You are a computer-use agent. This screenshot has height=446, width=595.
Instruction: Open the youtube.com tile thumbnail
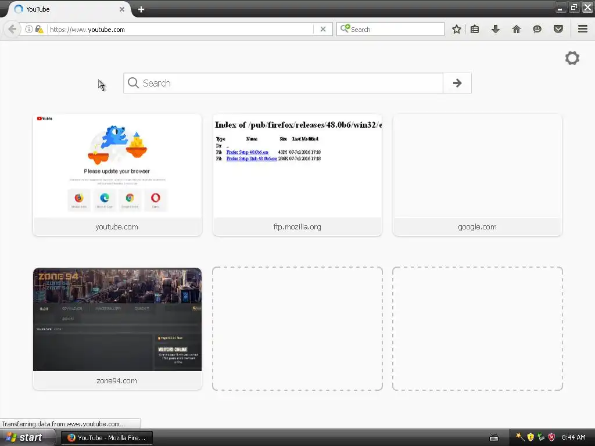click(x=117, y=166)
